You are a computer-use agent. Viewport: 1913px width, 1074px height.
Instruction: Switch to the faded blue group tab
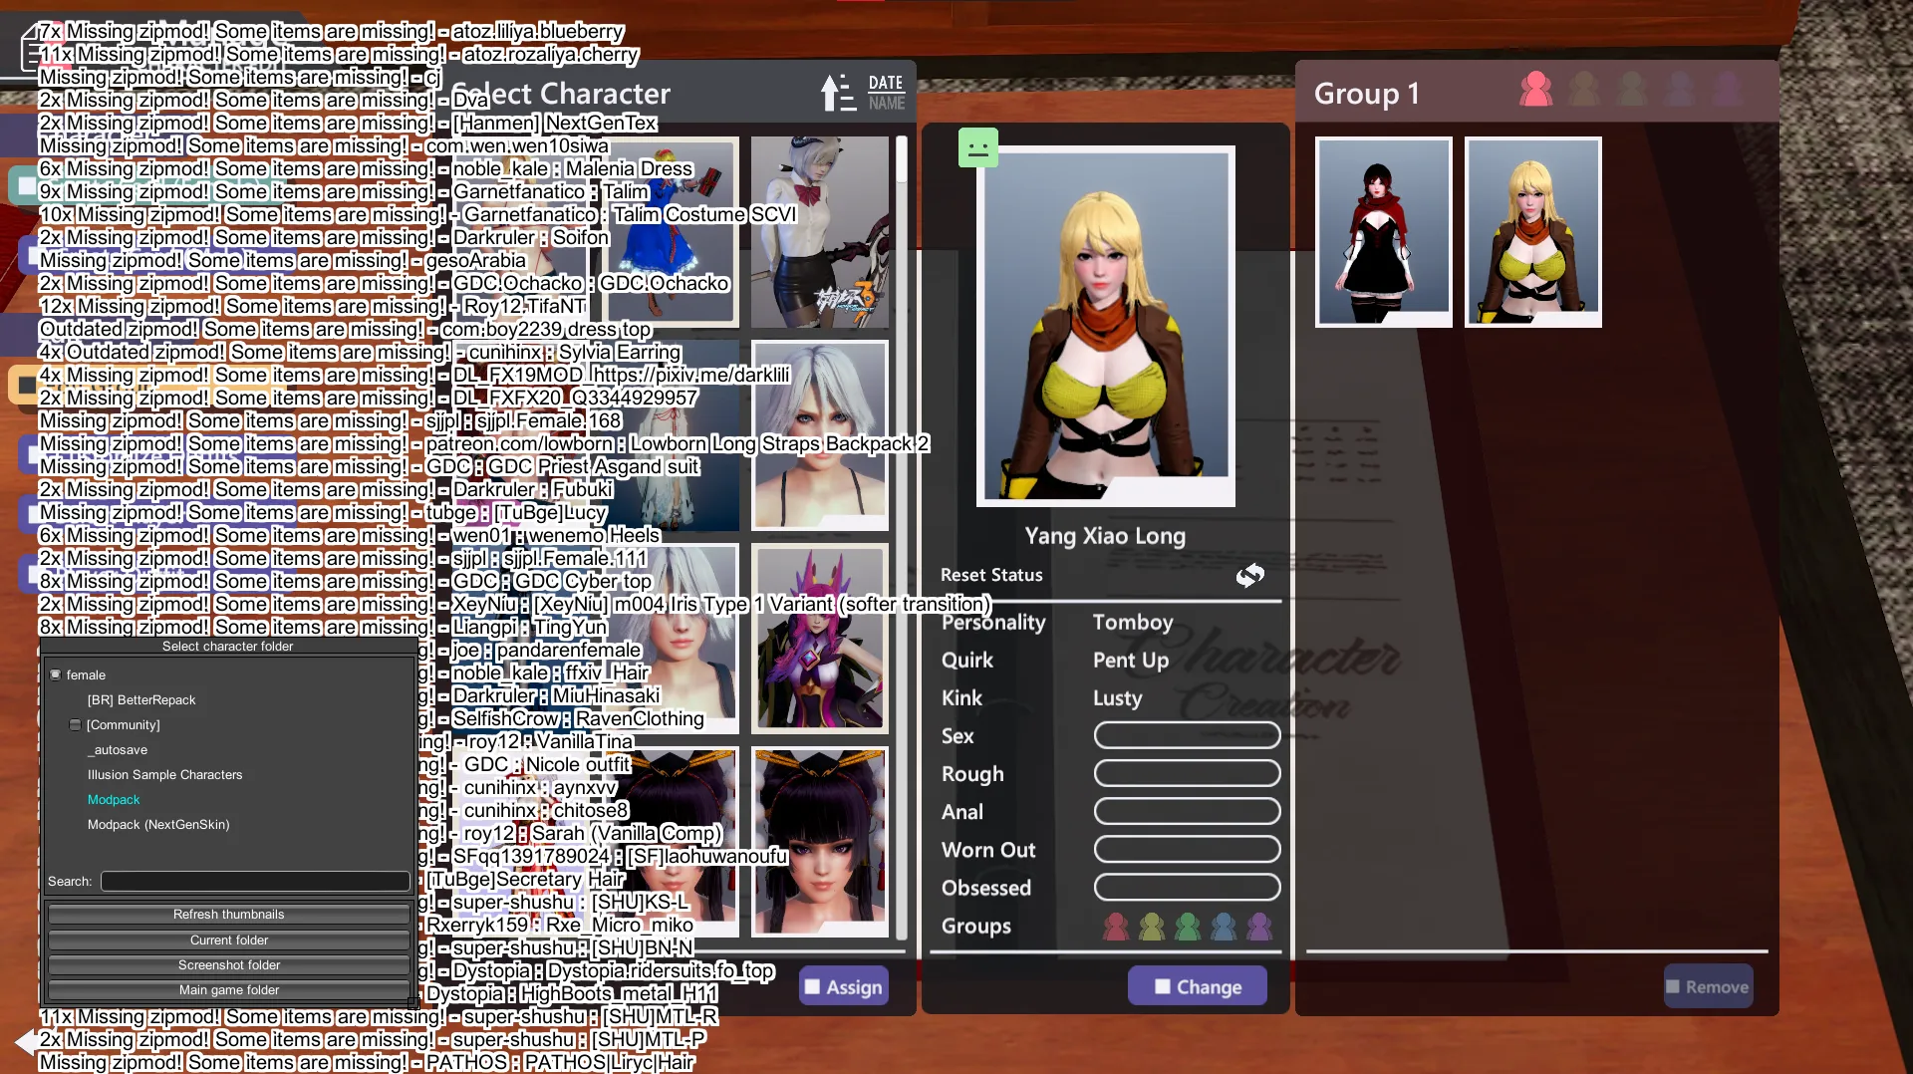point(1680,91)
